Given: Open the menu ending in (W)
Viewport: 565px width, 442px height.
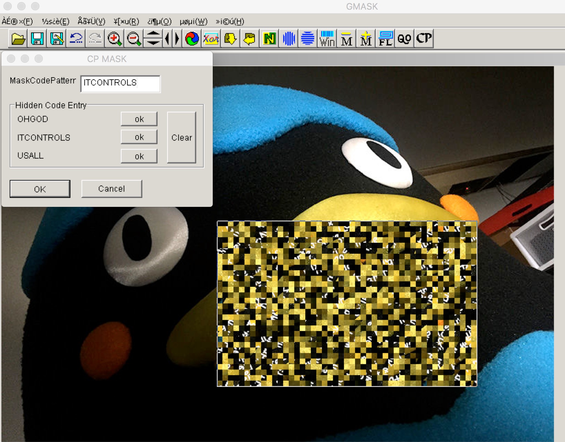Looking at the screenshot, I should pos(194,21).
